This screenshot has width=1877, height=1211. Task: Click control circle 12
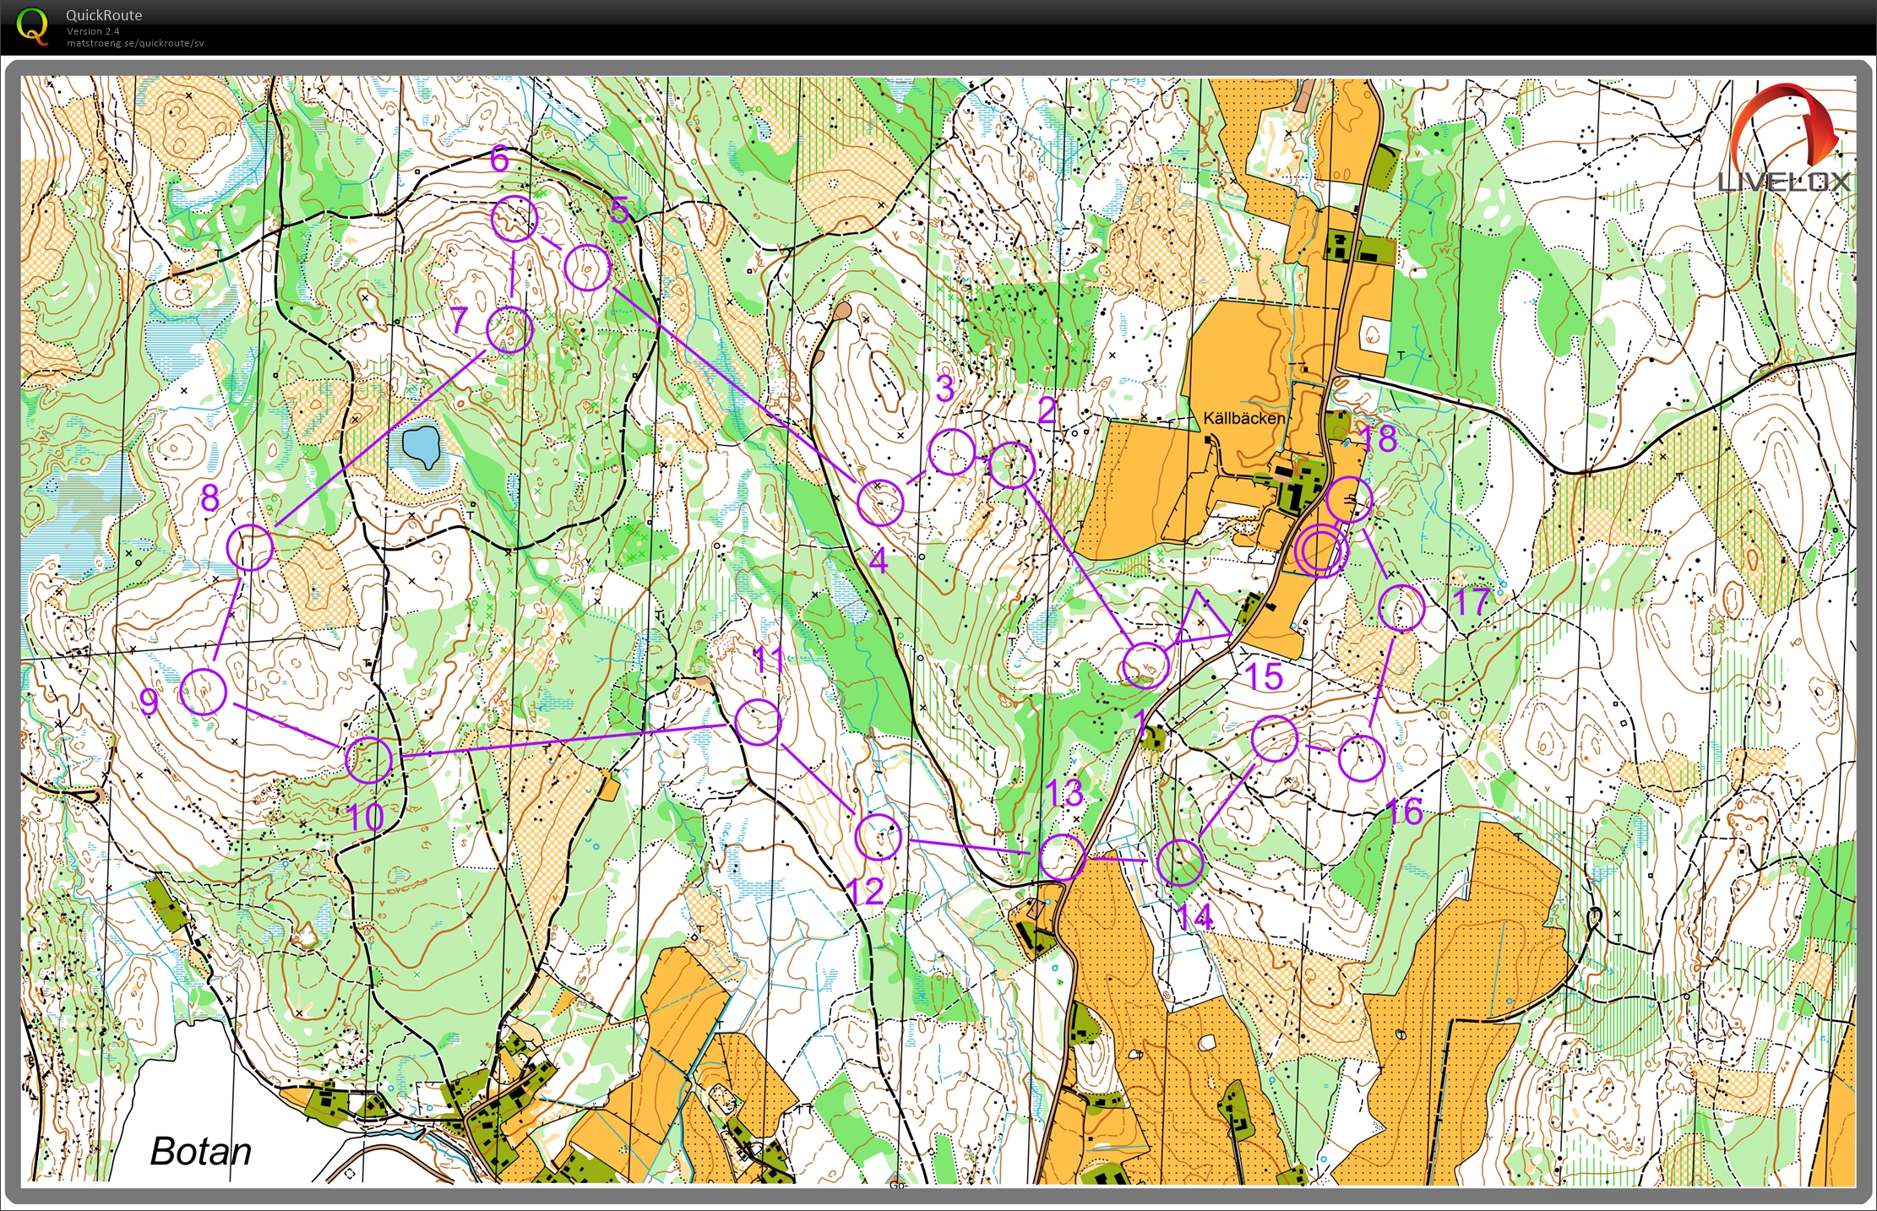click(879, 836)
